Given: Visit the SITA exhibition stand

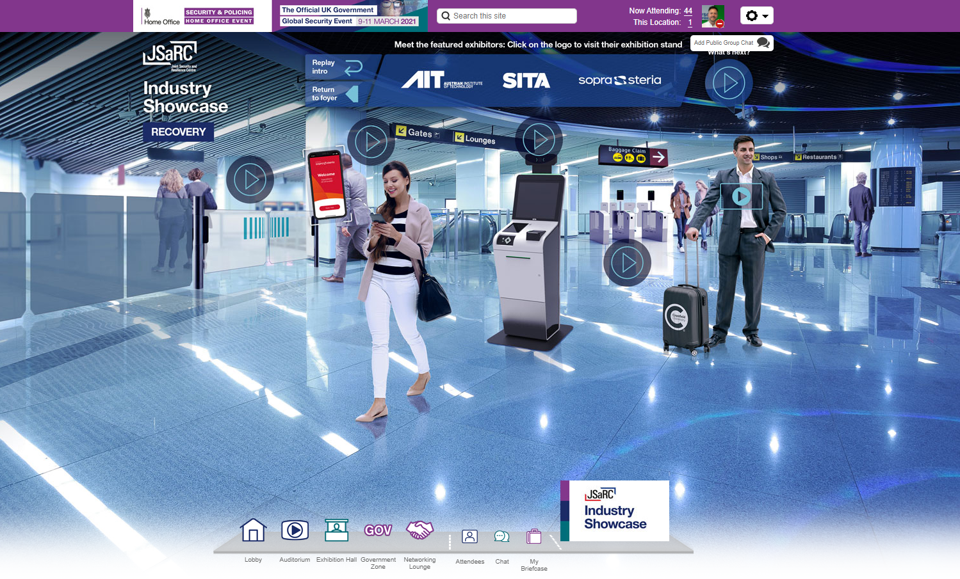Looking at the screenshot, I should click(x=526, y=81).
